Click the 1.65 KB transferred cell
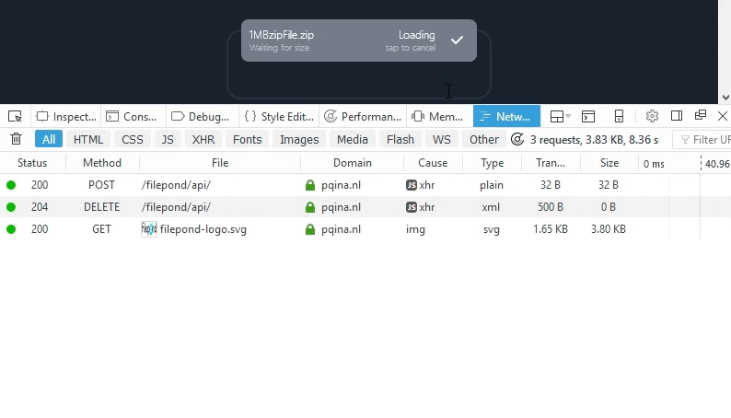This screenshot has width=731, height=418. [x=551, y=229]
